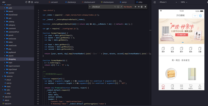Switch to the cart.js tab

[36, 2]
